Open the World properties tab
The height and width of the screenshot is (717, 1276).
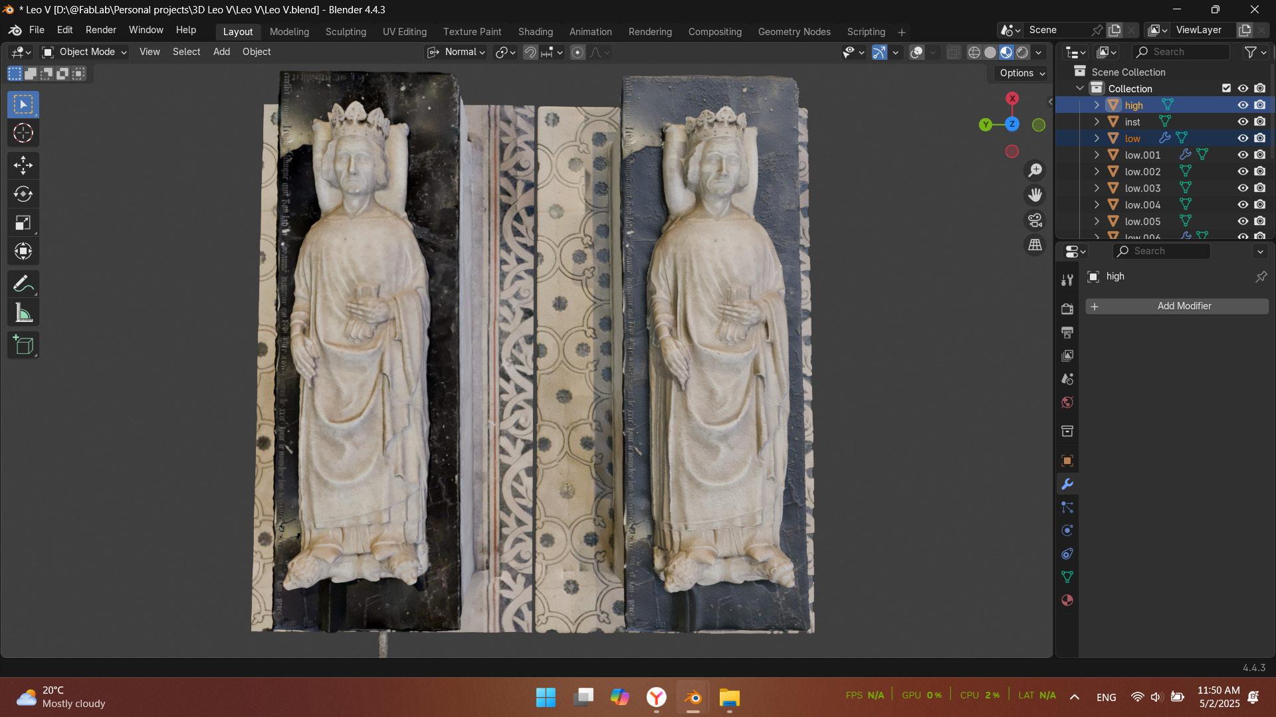click(x=1067, y=402)
